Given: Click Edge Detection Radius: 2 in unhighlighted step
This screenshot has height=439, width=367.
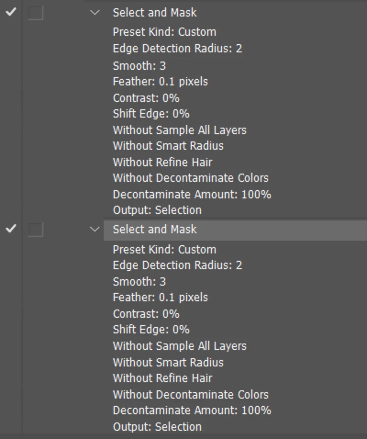Looking at the screenshot, I should [178, 48].
